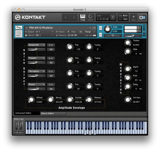The height and width of the screenshot is (152, 160).
Task: Shift keyboard octave down with left arrow
Action: coord(15,133)
